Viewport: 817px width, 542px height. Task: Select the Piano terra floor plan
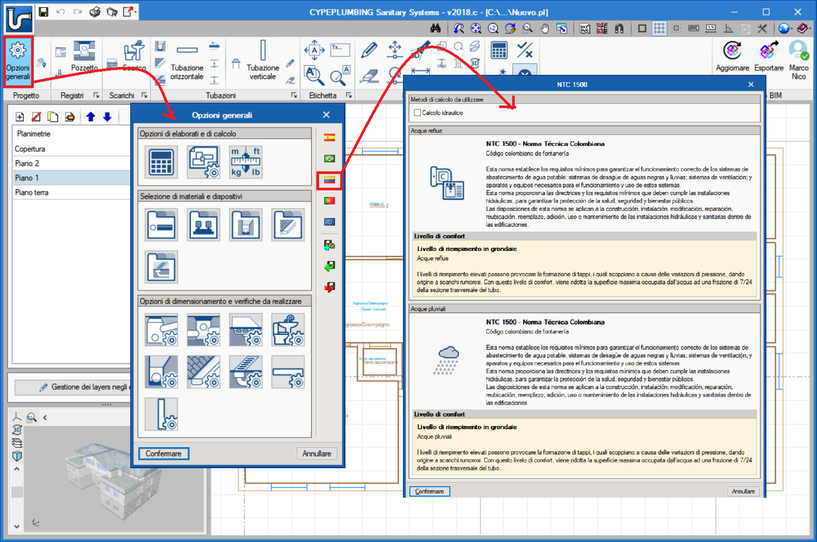(71, 192)
